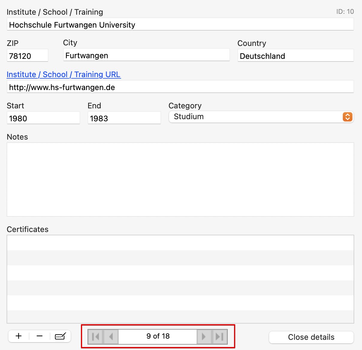
Task: Go to next record arrow
Action: (204, 336)
